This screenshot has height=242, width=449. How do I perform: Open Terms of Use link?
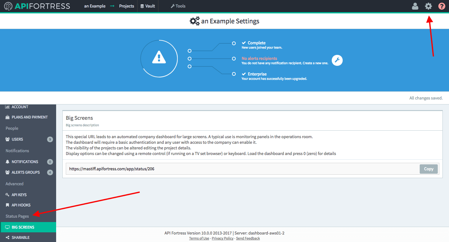(x=199, y=238)
